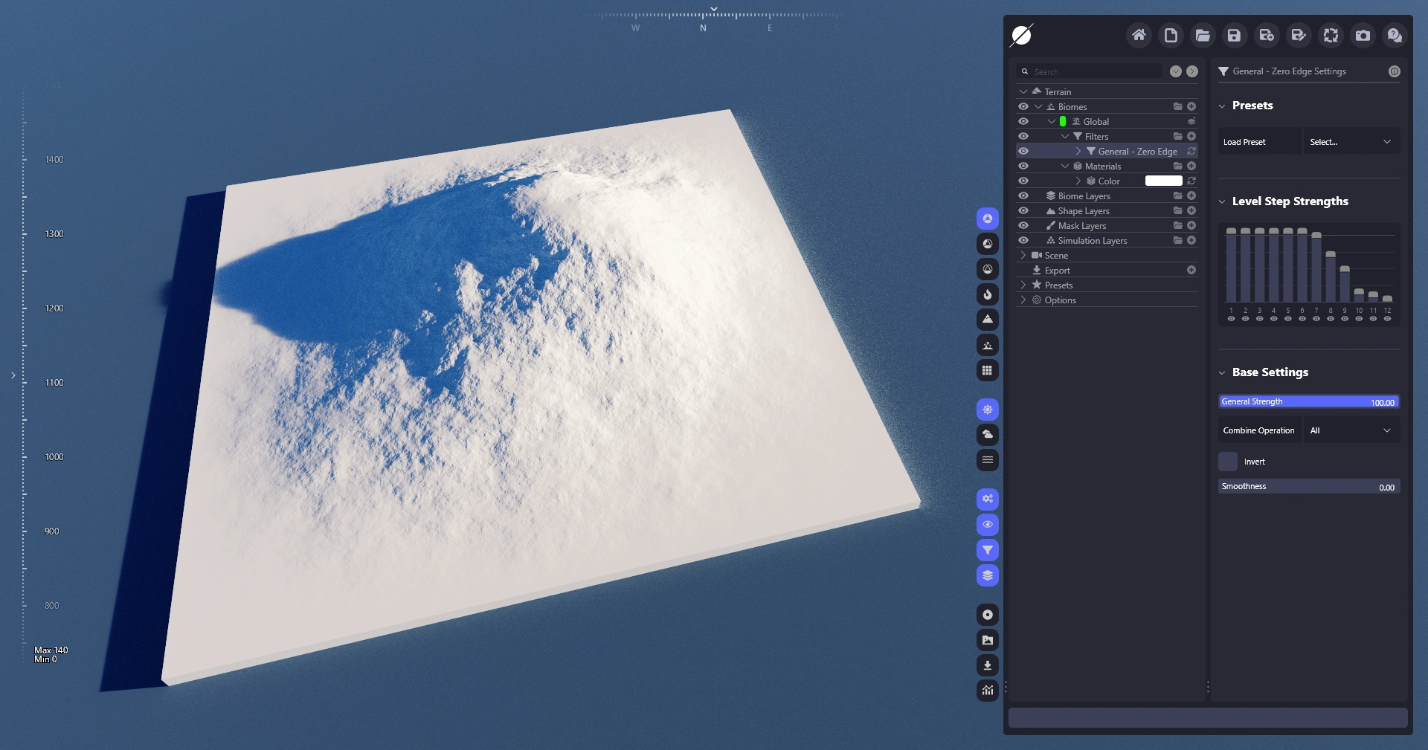Select the Export item in the tree
Viewport: 1428px width, 750px height.
point(1057,271)
